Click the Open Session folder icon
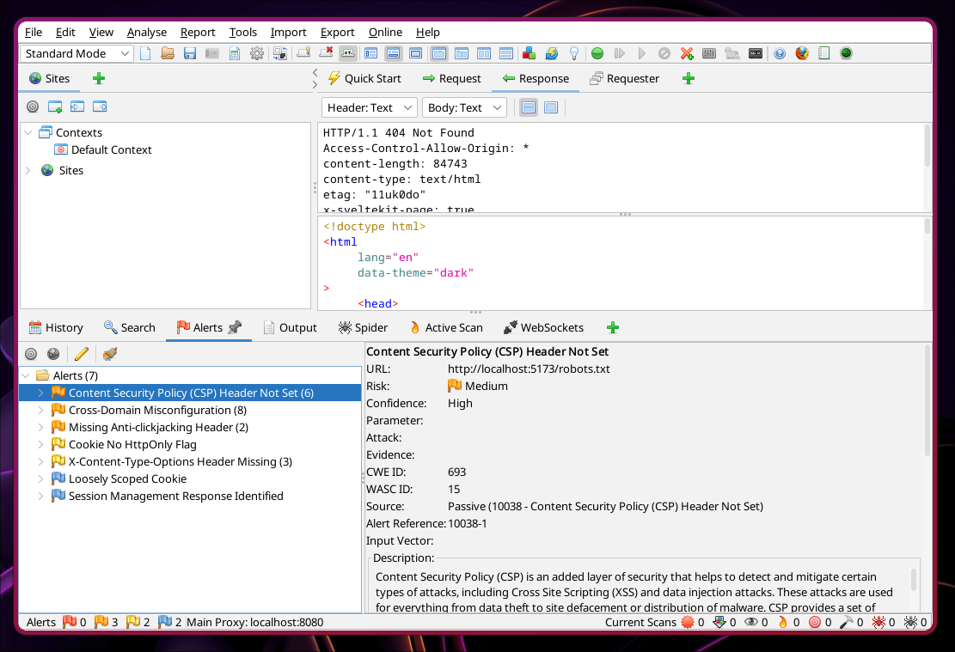 coord(168,53)
